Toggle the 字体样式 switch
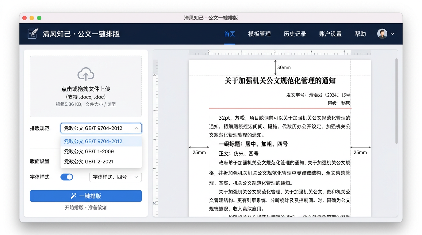 (67, 177)
